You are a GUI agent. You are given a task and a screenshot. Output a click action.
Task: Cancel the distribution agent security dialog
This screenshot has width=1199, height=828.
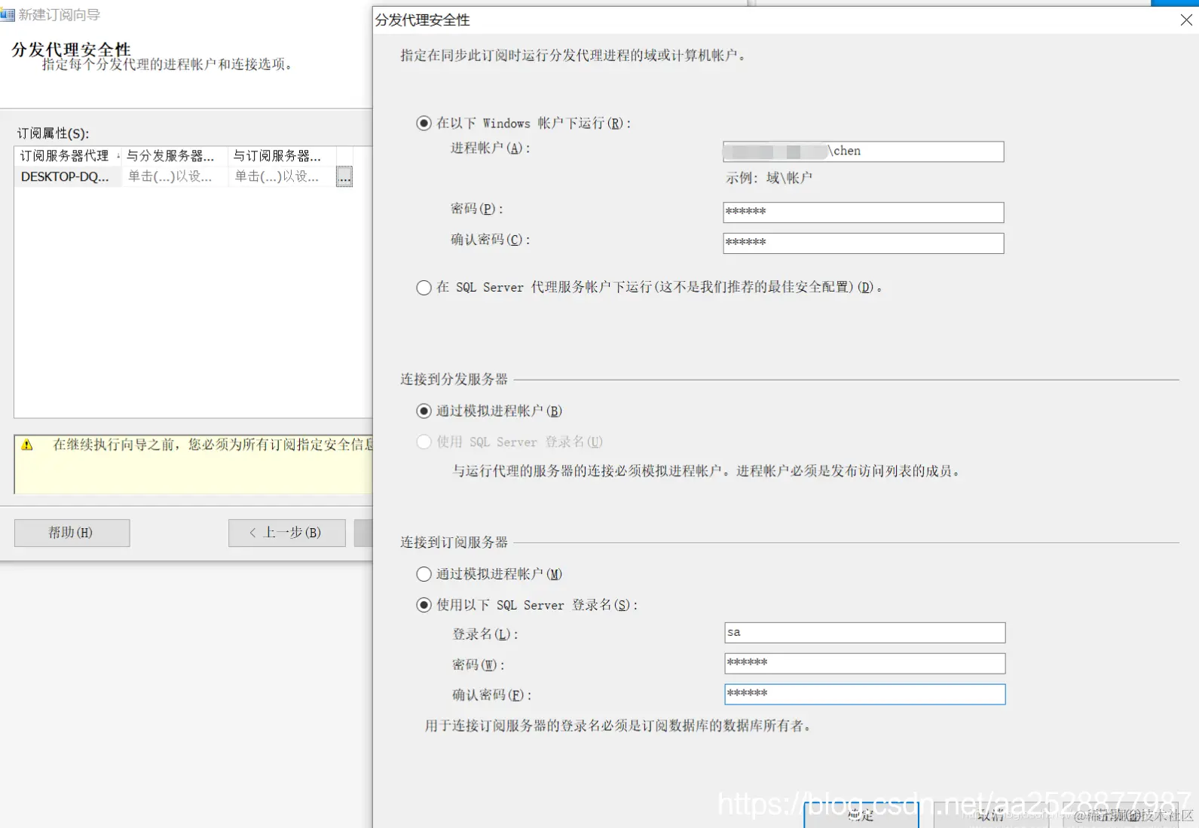990,814
